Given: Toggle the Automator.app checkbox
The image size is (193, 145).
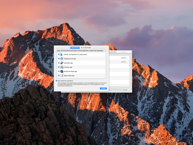Looking at the screenshot, I should click(59, 63).
